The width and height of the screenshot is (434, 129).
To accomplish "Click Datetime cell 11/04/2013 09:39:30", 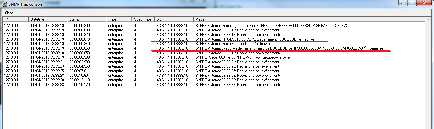I will point(47,80).
